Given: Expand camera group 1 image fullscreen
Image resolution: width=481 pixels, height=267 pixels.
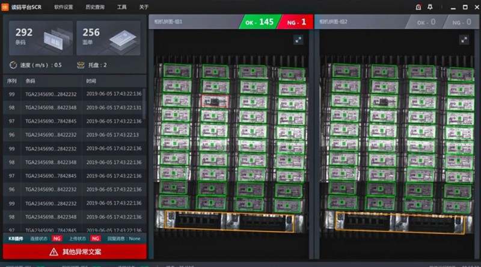Looking at the screenshot, I should (298, 40).
